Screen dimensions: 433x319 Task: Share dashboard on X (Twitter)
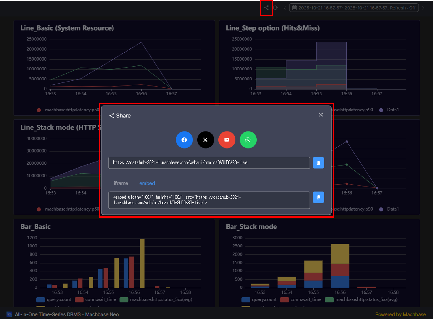(x=205, y=140)
